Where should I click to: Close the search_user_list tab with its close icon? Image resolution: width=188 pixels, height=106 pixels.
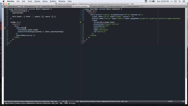91,6
